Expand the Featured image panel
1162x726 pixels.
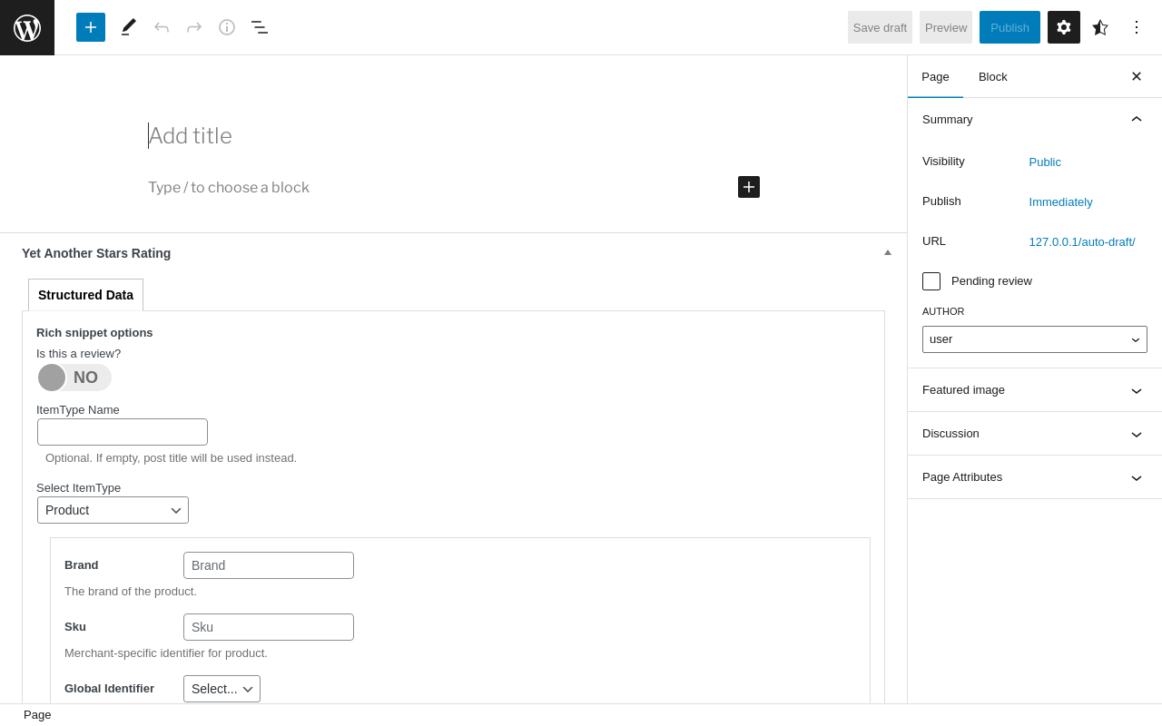click(x=1035, y=390)
